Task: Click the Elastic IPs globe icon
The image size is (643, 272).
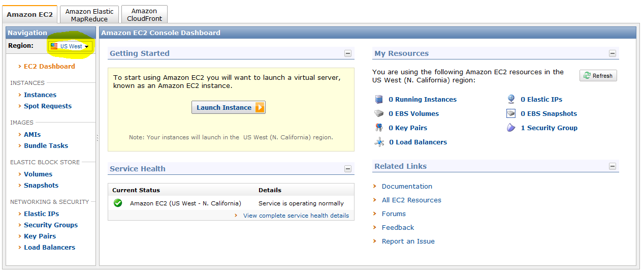Action: point(511,100)
